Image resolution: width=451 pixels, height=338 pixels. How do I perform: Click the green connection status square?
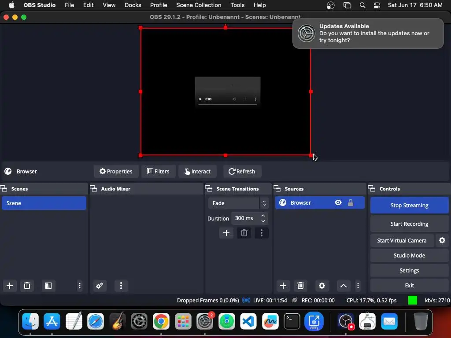[412, 300]
